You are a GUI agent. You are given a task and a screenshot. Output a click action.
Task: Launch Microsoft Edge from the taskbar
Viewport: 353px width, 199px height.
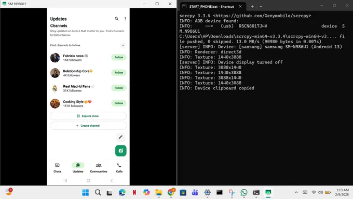[x=122, y=192]
